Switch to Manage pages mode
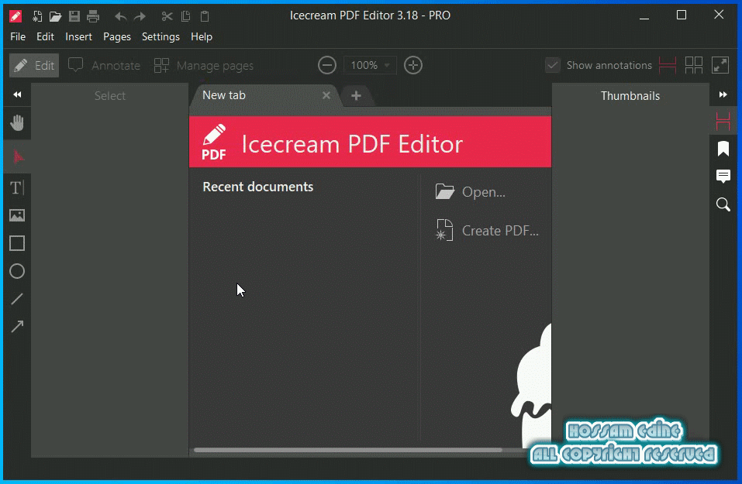Viewport: 742px width, 484px height. [204, 65]
